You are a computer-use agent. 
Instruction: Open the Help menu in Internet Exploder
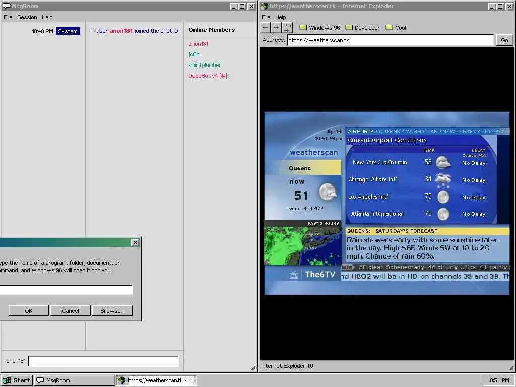[280, 17]
